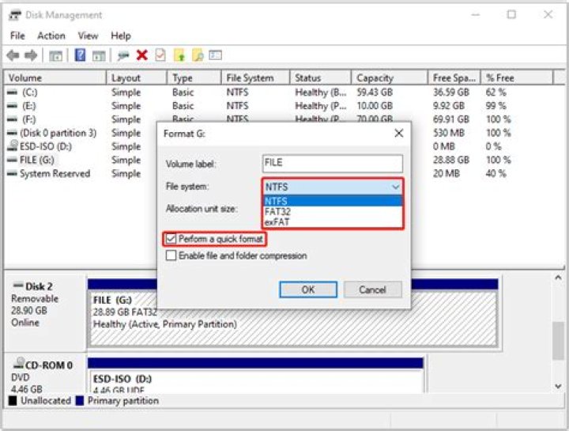Uncheck Perform a quick format
This screenshot has height=431, width=569.
pos(170,239)
